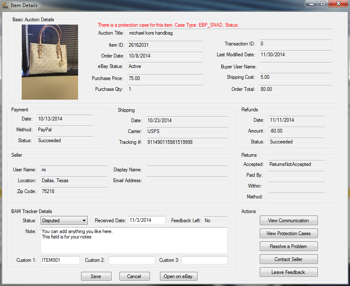Click the Purchase Price field 75.00
The width and height of the screenshot is (350, 286).
[x=165, y=78]
